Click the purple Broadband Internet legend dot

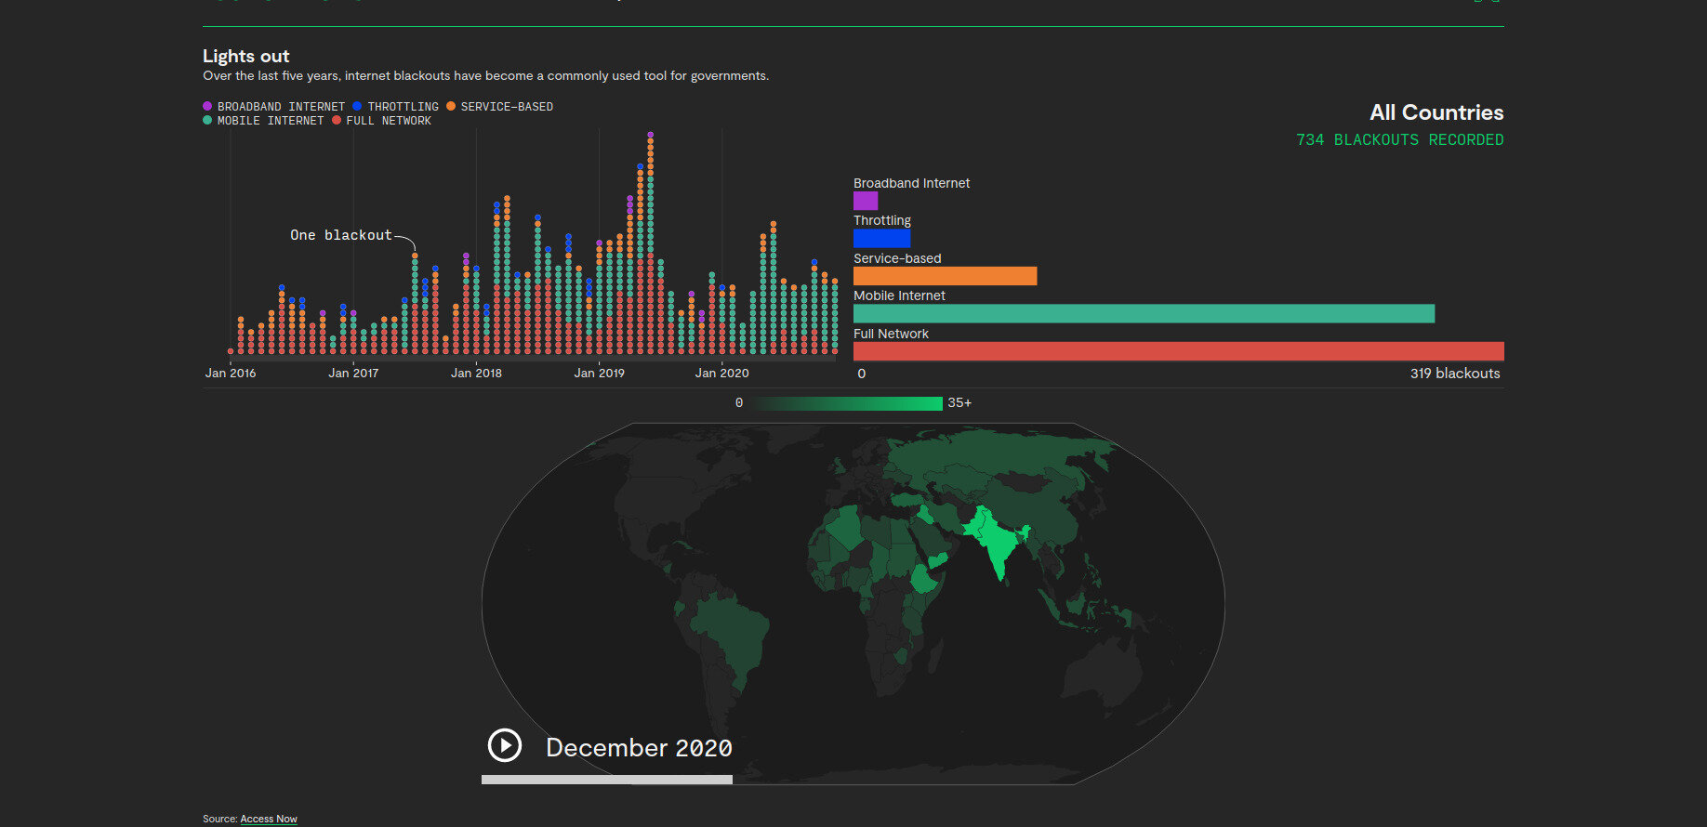[x=207, y=107]
